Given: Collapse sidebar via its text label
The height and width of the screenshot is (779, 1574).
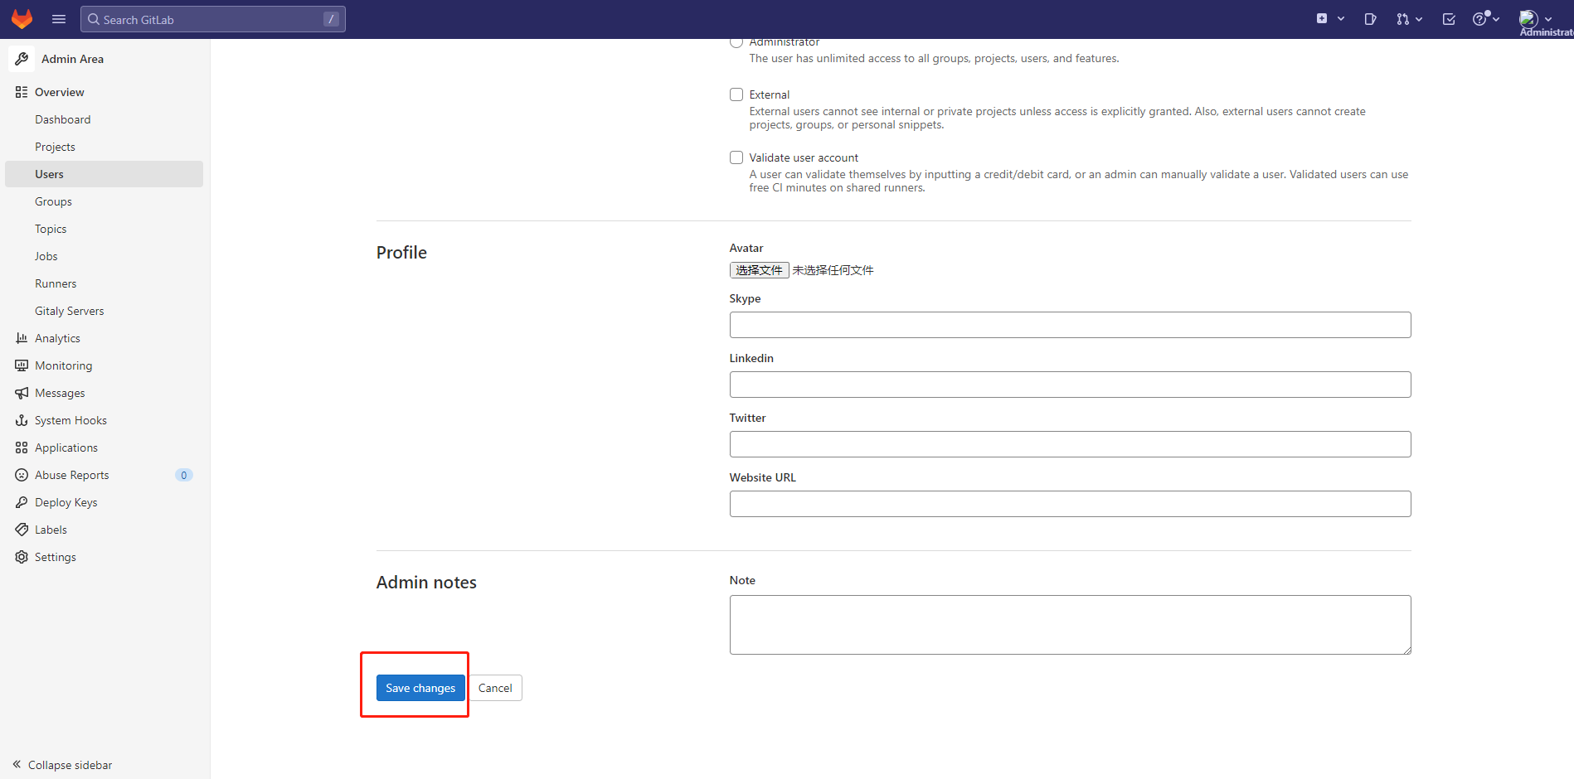Looking at the screenshot, I should 70,765.
